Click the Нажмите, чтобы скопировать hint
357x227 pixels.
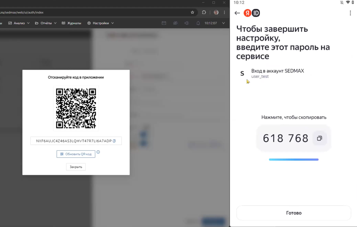pos(294,117)
